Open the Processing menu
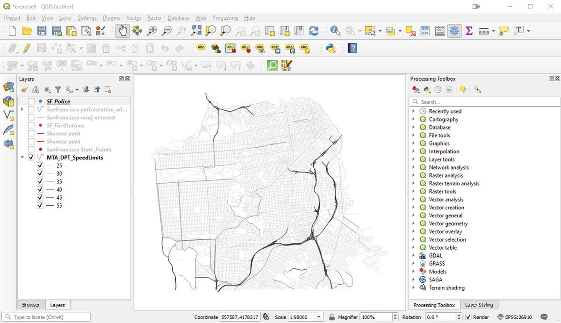This screenshot has height=323, width=561. (225, 18)
